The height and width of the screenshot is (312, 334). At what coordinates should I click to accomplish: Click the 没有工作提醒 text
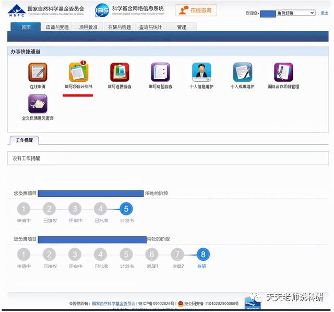pos(26,158)
